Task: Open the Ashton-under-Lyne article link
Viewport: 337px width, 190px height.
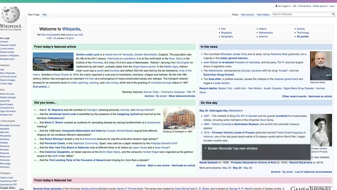Action: pos(88,55)
